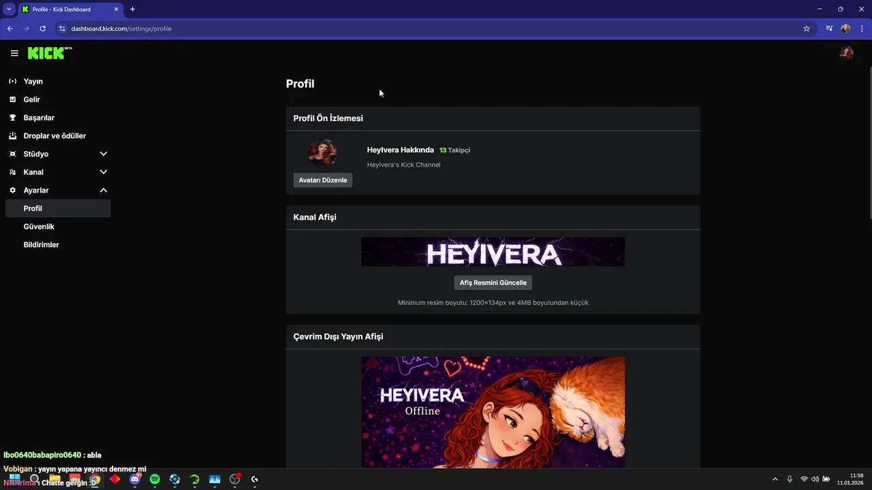This screenshot has width=872, height=490.
Task: Click the taskbar volume icon
Action: pos(815,479)
